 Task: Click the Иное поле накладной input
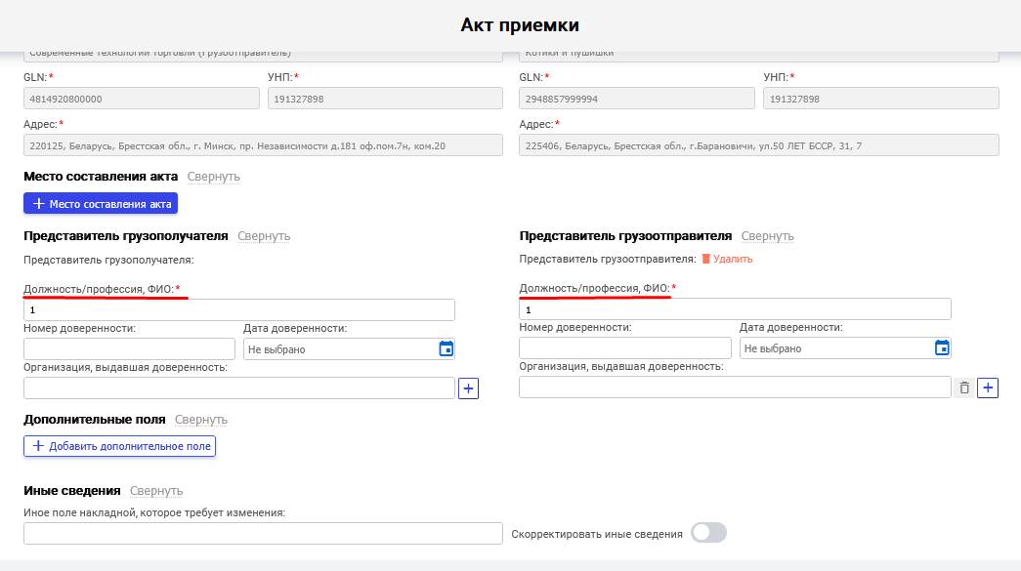[x=263, y=534]
